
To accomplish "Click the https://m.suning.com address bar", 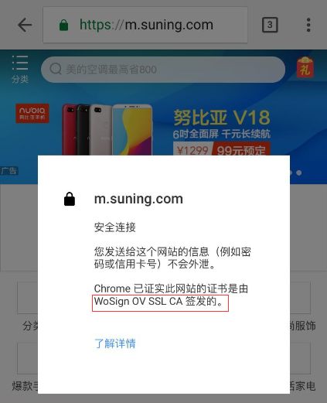I will tap(145, 25).
